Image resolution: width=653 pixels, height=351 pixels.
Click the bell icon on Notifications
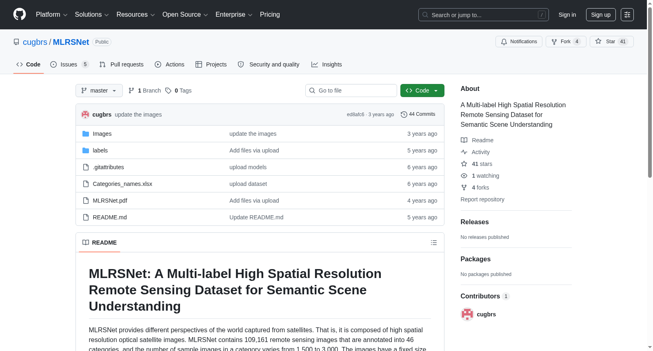point(504,42)
